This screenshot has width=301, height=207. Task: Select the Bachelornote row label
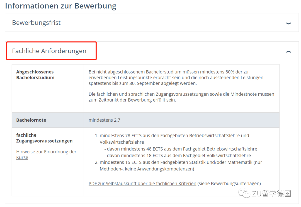pos(31,120)
